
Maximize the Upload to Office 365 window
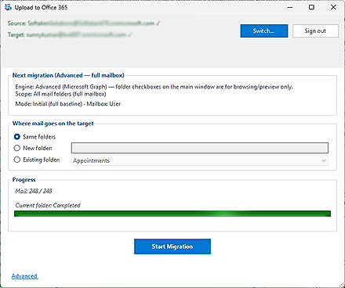click(x=311, y=7)
